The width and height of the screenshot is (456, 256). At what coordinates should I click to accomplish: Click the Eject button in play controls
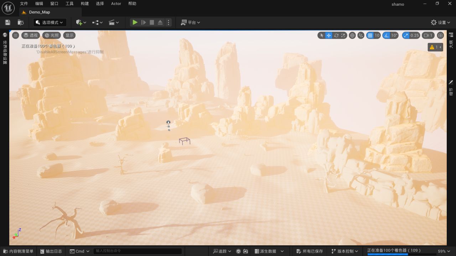(x=160, y=22)
